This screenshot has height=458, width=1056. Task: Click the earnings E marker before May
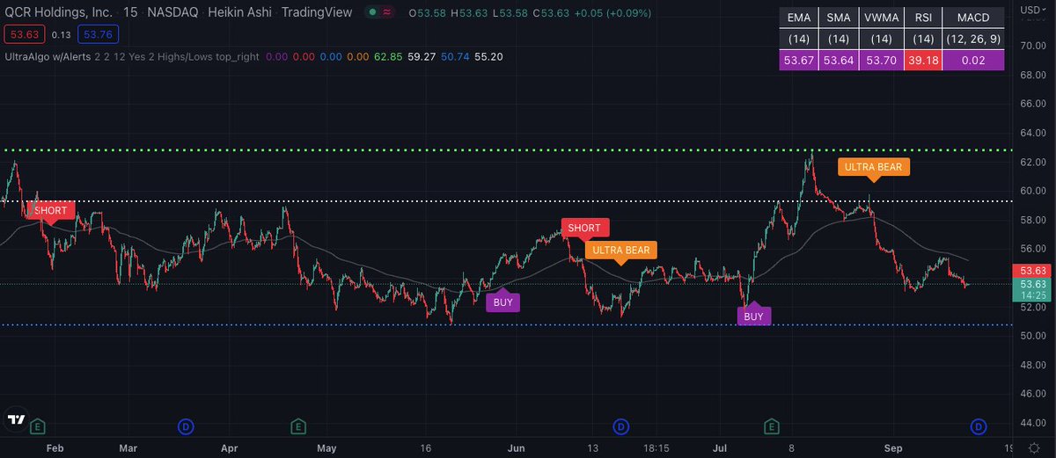point(298,426)
